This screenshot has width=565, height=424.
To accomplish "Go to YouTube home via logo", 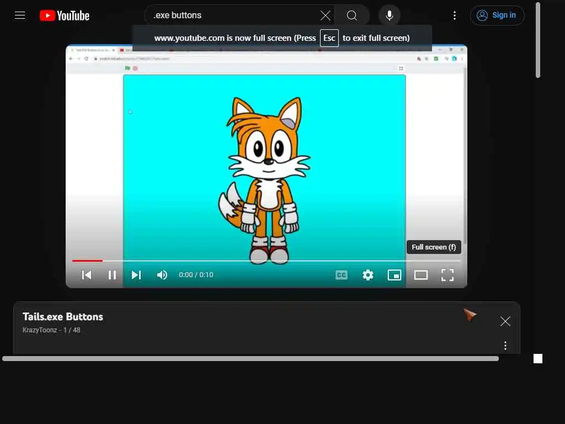I will click(65, 15).
